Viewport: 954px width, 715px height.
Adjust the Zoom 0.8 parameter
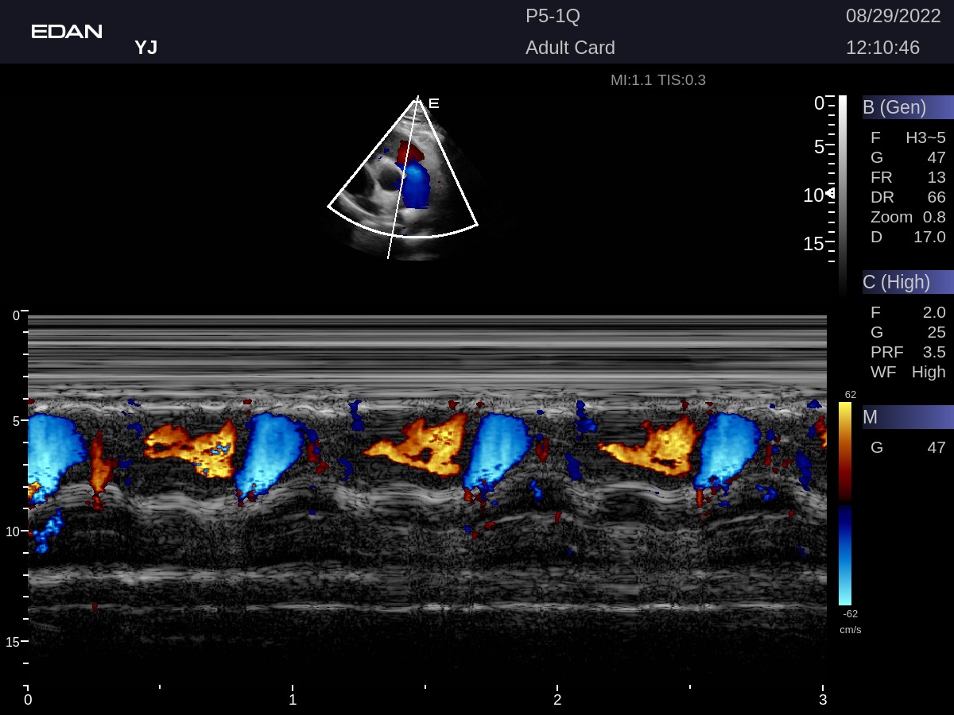[x=908, y=217]
